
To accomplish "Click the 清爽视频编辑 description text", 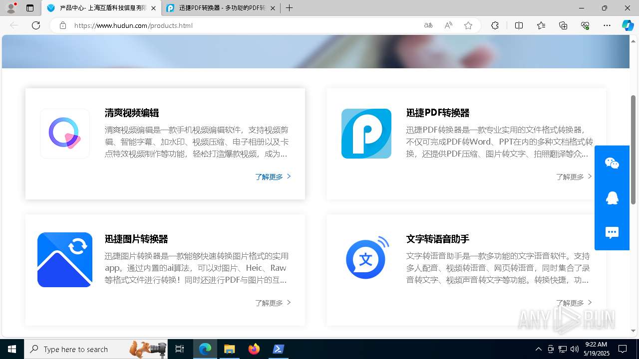I will point(197,142).
